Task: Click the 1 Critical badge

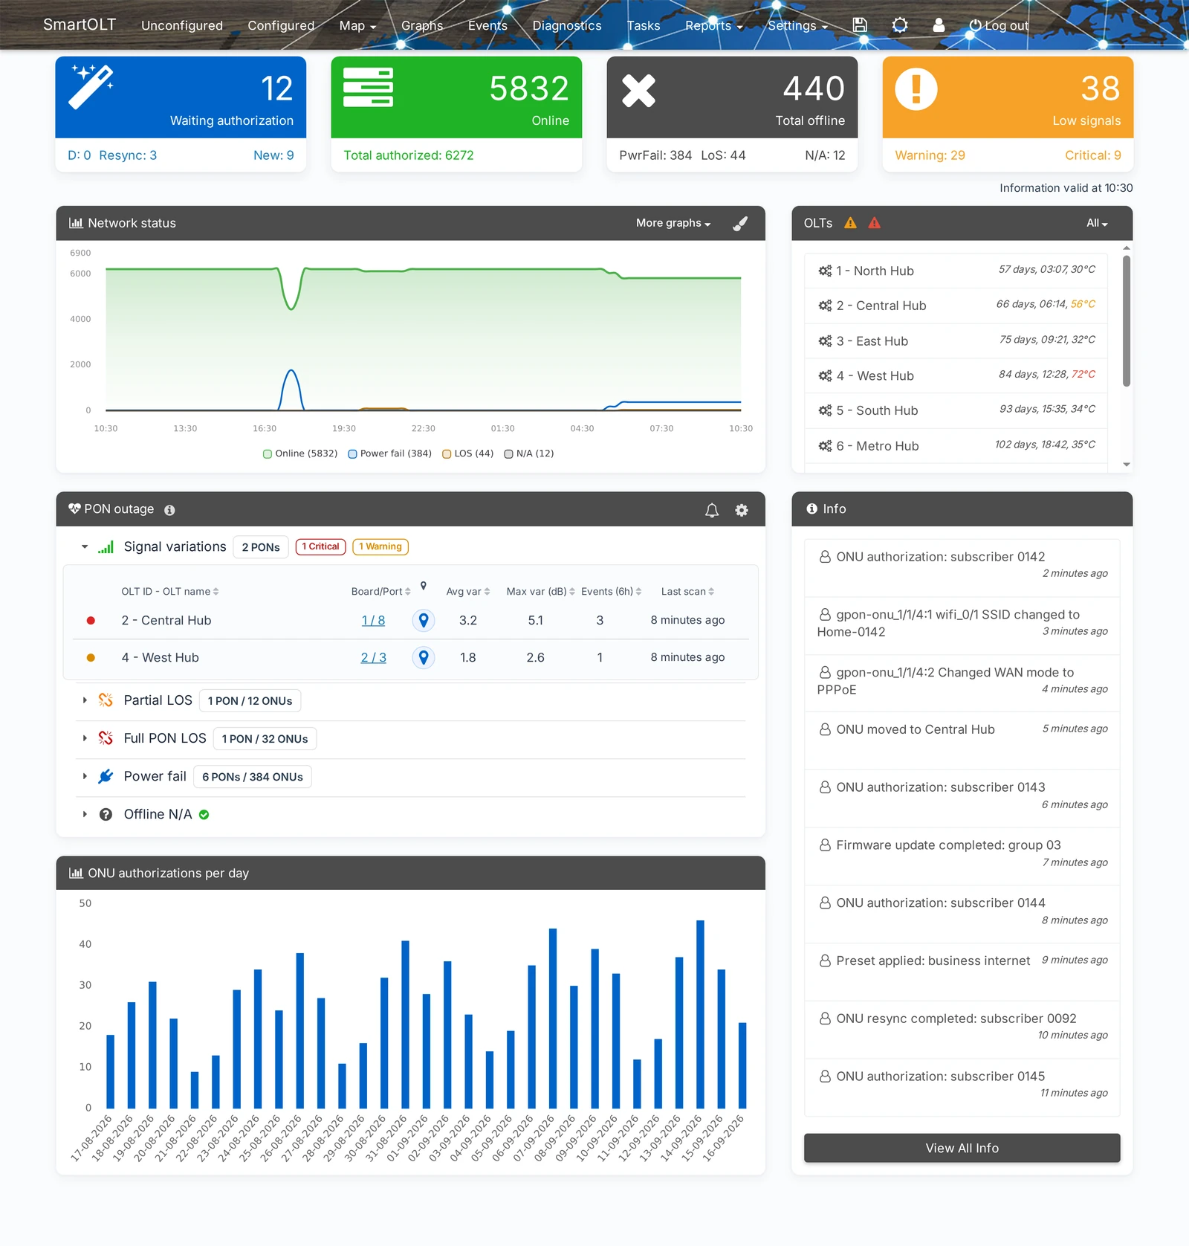Action: (321, 547)
